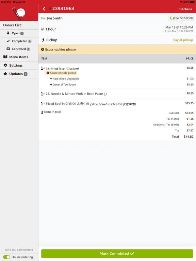Click the gear icon beside Settings

(5, 65)
